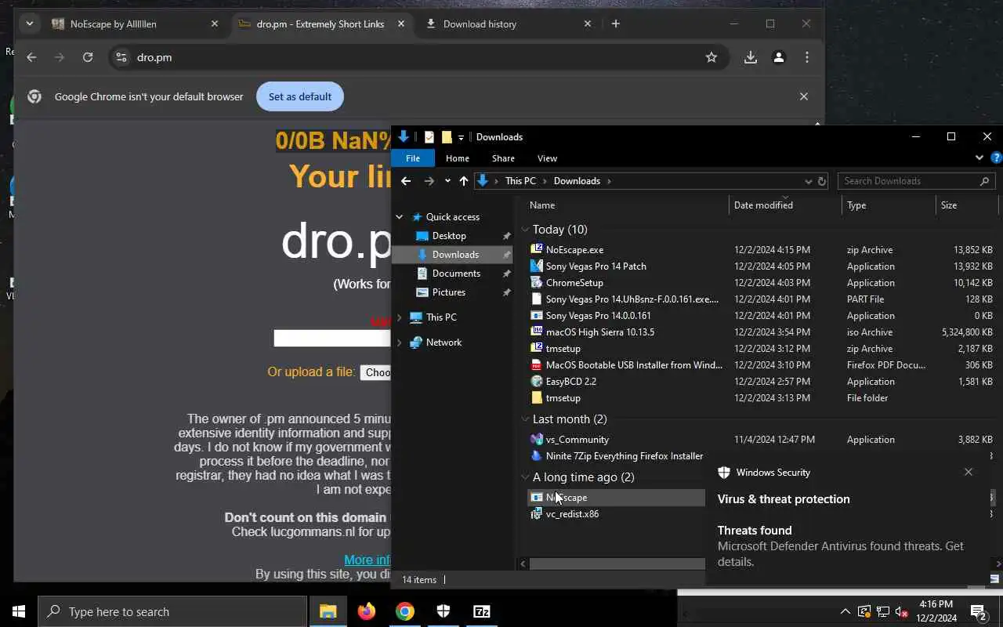Viewport: 1003px width, 627px height.
Task: Click Set as default button
Action: 300,96
